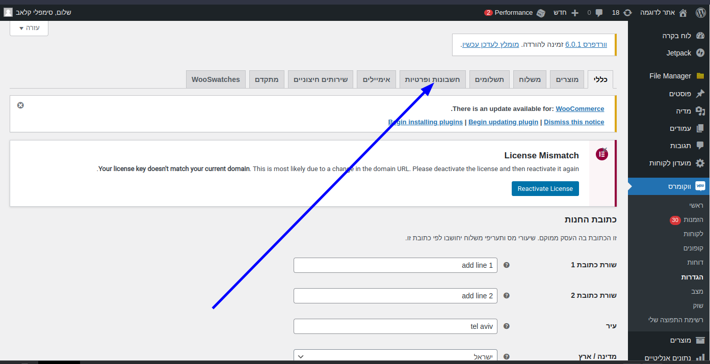Image resolution: width=710 pixels, height=364 pixels.
Task: Open the WooSwatches tab
Action: 216,79
